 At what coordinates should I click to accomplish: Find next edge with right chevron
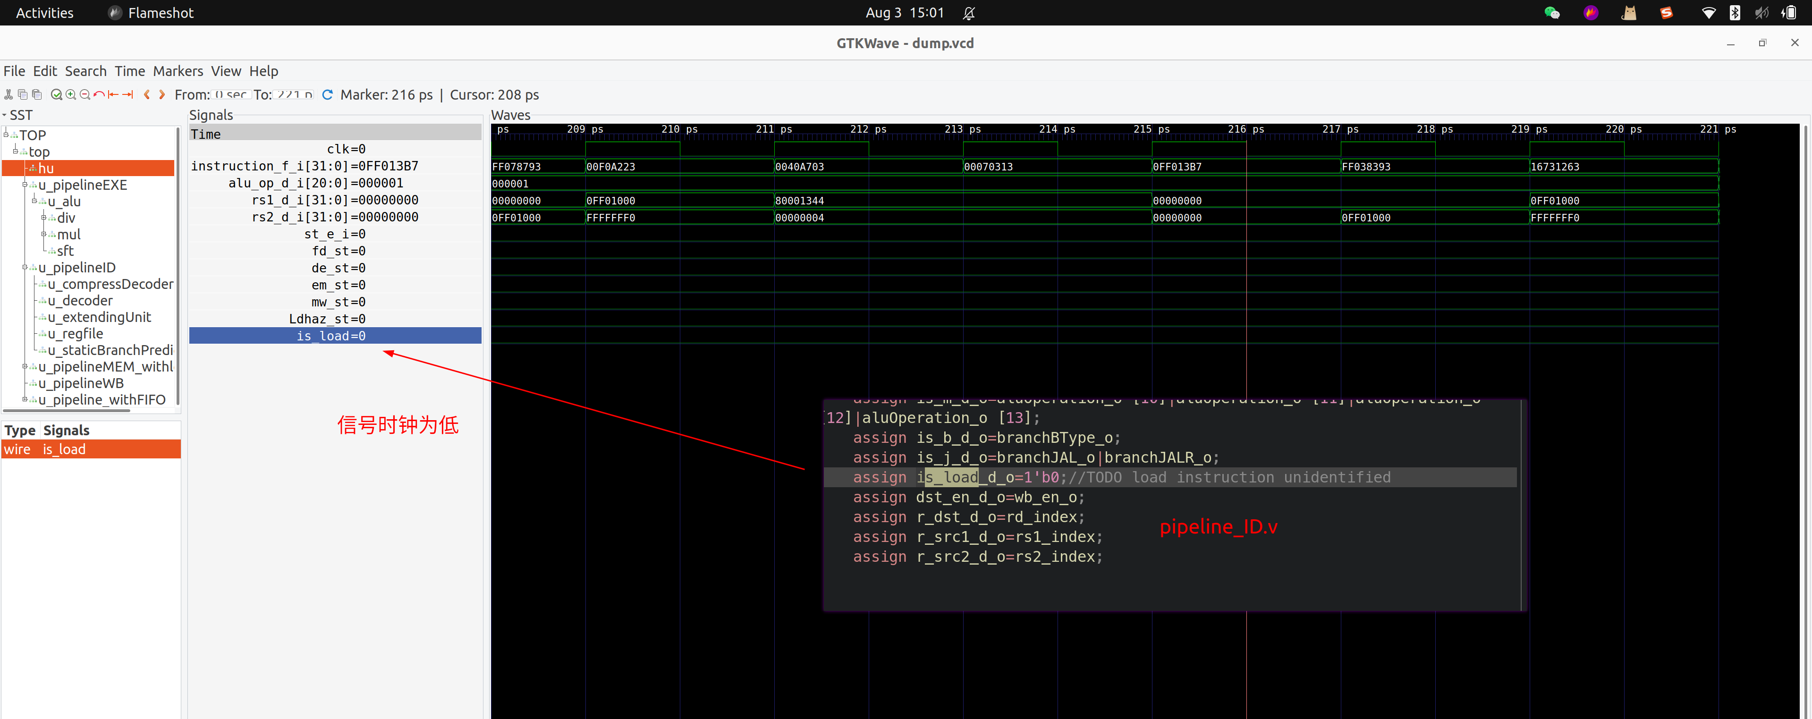click(x=162, y=94)
